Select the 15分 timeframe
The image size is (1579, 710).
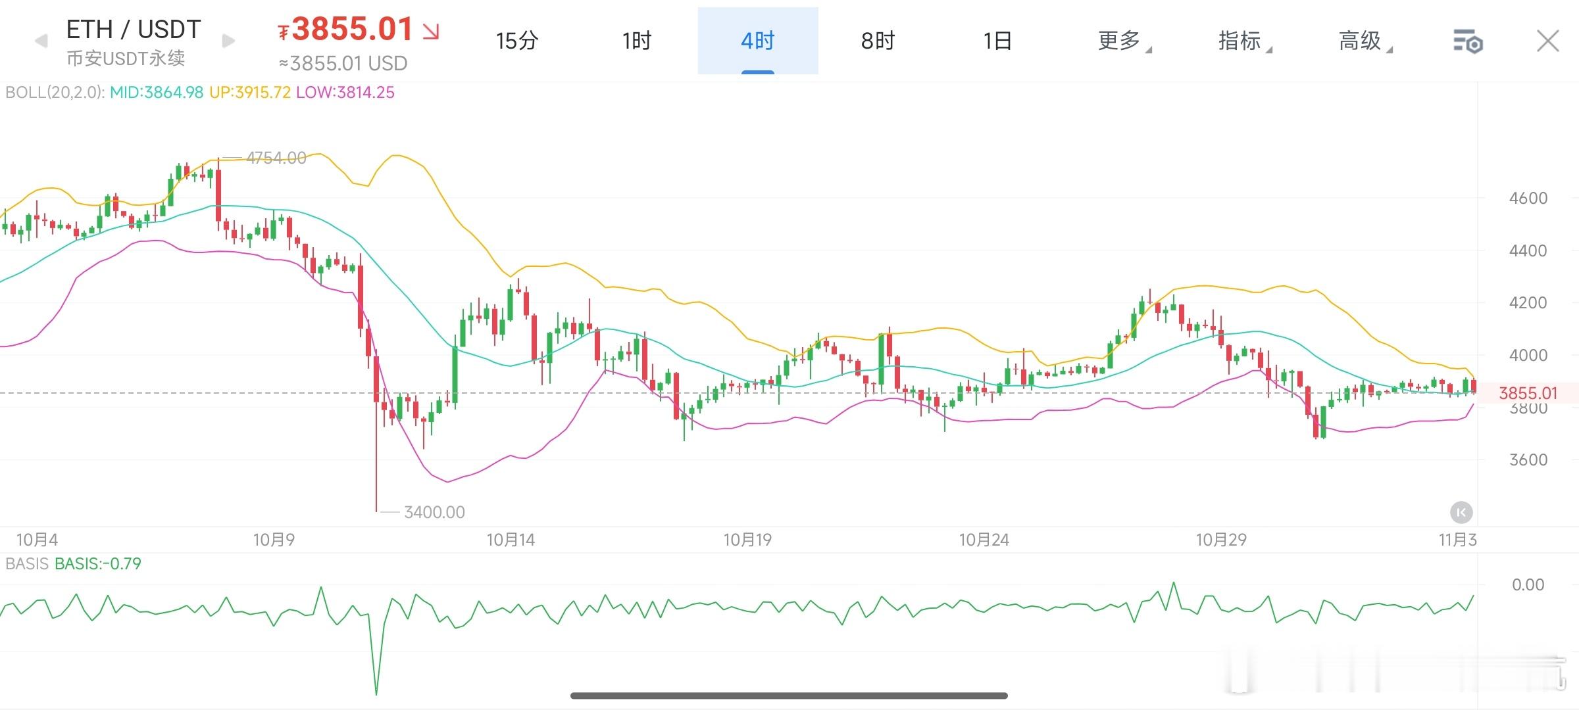click(x=517, y=41)
